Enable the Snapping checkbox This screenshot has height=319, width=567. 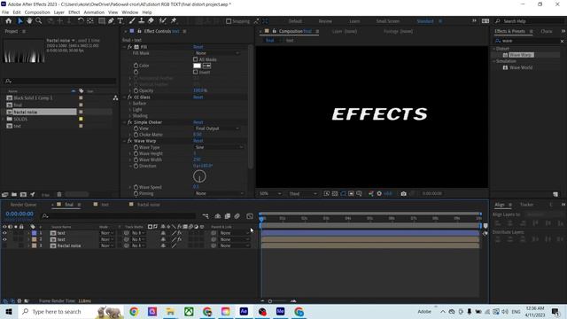[229, 21]
